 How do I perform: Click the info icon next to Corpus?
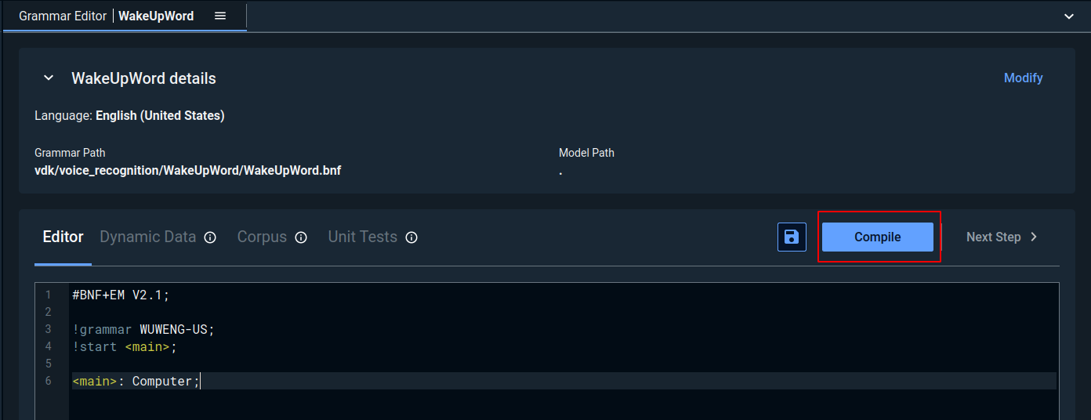pyautogui.click(x=301, y=237)
